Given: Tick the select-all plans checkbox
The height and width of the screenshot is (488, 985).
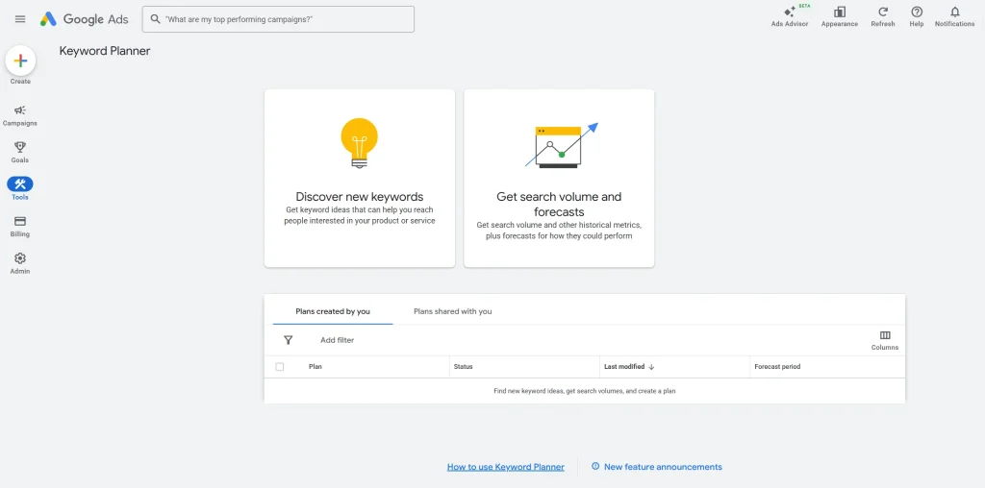Looking at the screenshot, I should point(280,367).
